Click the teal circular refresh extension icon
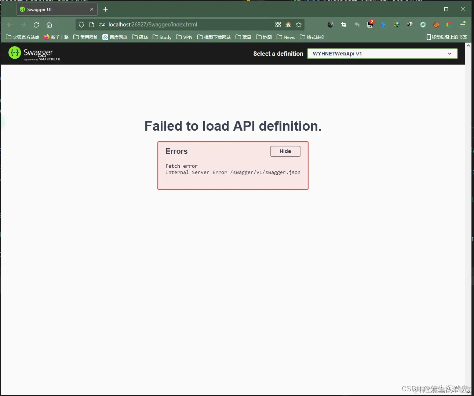The image size is (474, 396). tap(423, 25)
